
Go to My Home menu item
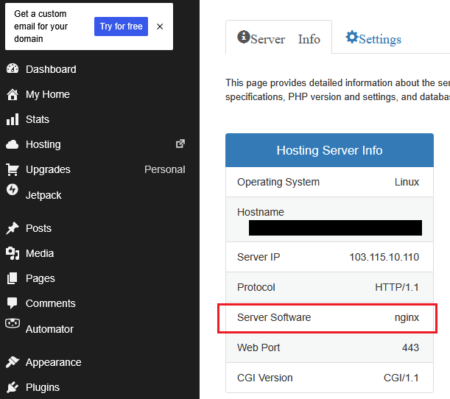click(48, 94)
